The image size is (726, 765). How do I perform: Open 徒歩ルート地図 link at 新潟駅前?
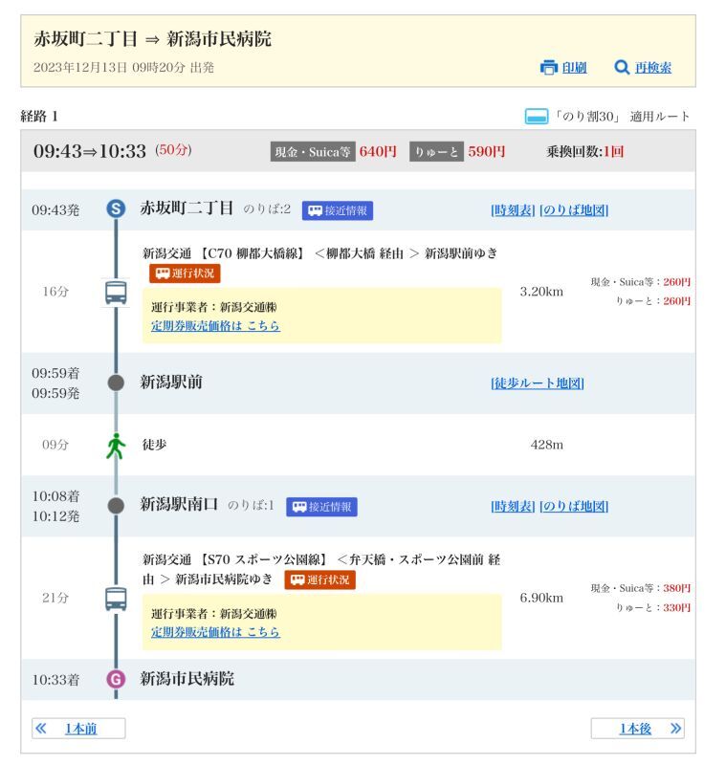tap(538, 383)
